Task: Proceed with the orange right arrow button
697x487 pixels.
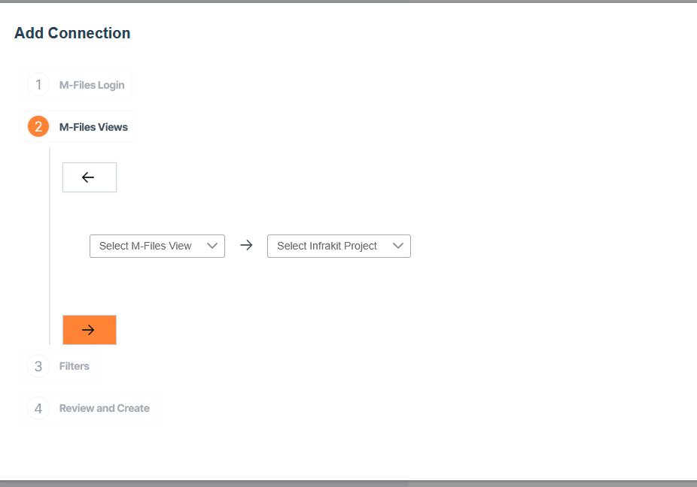Action: 89,330
